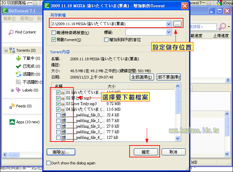
Task: Click the 確定 (OK) button
Action: pos(145,152)
